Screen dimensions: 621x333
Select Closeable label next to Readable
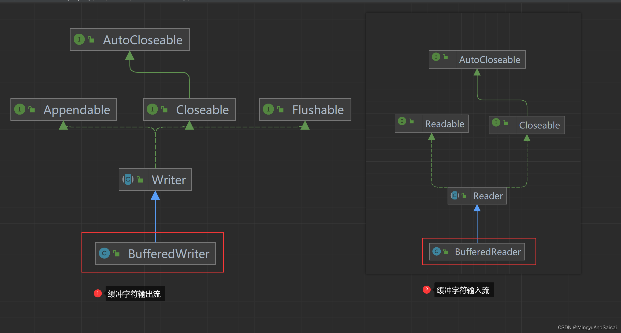540,125
